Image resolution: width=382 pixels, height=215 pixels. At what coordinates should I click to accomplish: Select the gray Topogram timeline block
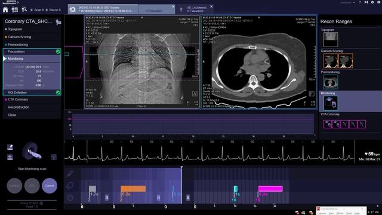coord(93,189)
